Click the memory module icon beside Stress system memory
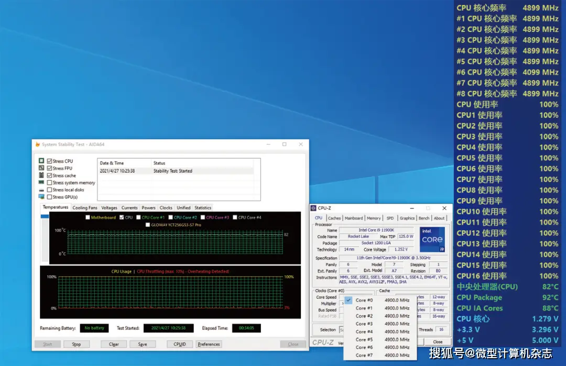Image resolution: width=566 pixels, height=366 pixels. 41,182
